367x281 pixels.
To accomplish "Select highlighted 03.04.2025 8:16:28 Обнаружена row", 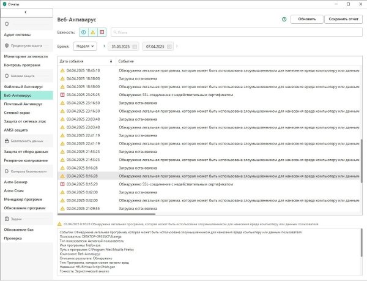I will (x=209, y=176).
